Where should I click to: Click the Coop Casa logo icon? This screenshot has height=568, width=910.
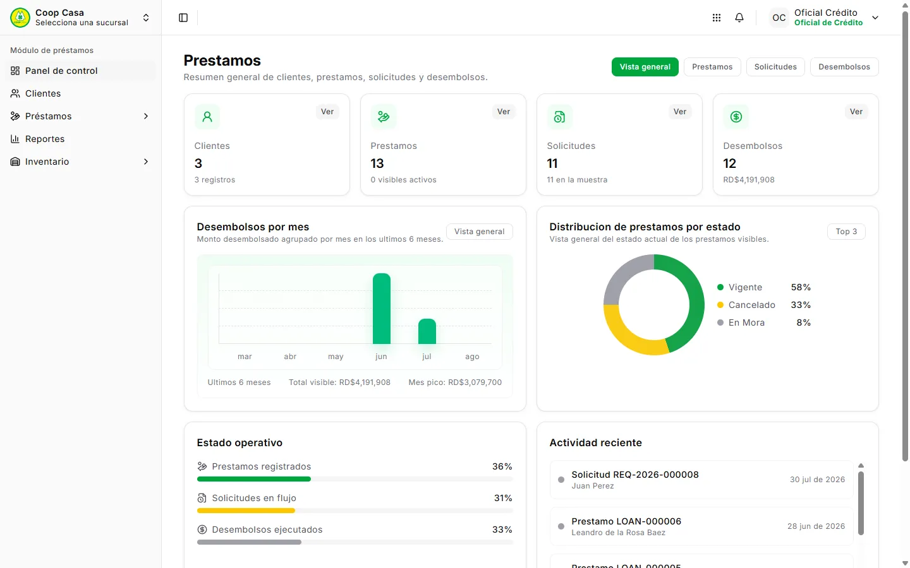(x=20, y=18)
